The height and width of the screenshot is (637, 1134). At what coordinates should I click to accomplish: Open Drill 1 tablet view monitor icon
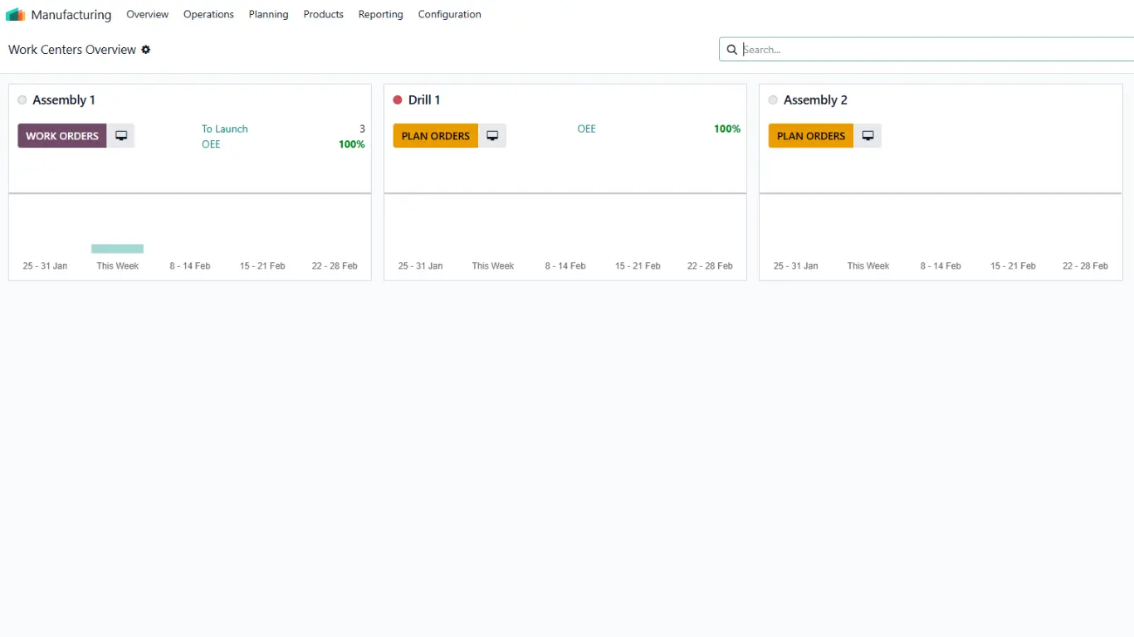[x=492, y=136]
